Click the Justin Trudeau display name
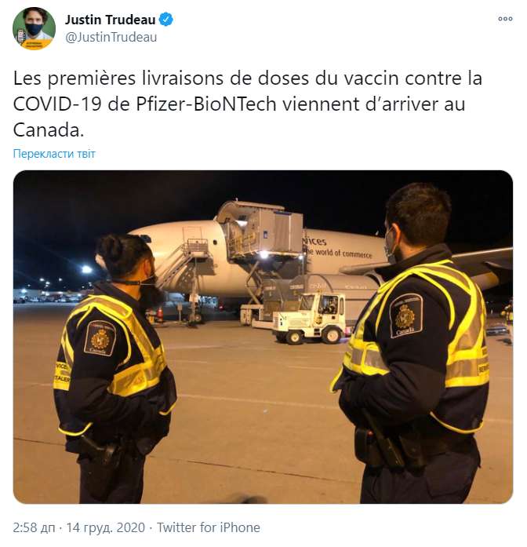The width and height of the screenshot is (527, 547). tap(110, 20)
